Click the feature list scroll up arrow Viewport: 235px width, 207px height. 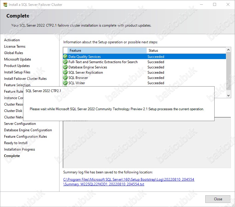[228, 50]
